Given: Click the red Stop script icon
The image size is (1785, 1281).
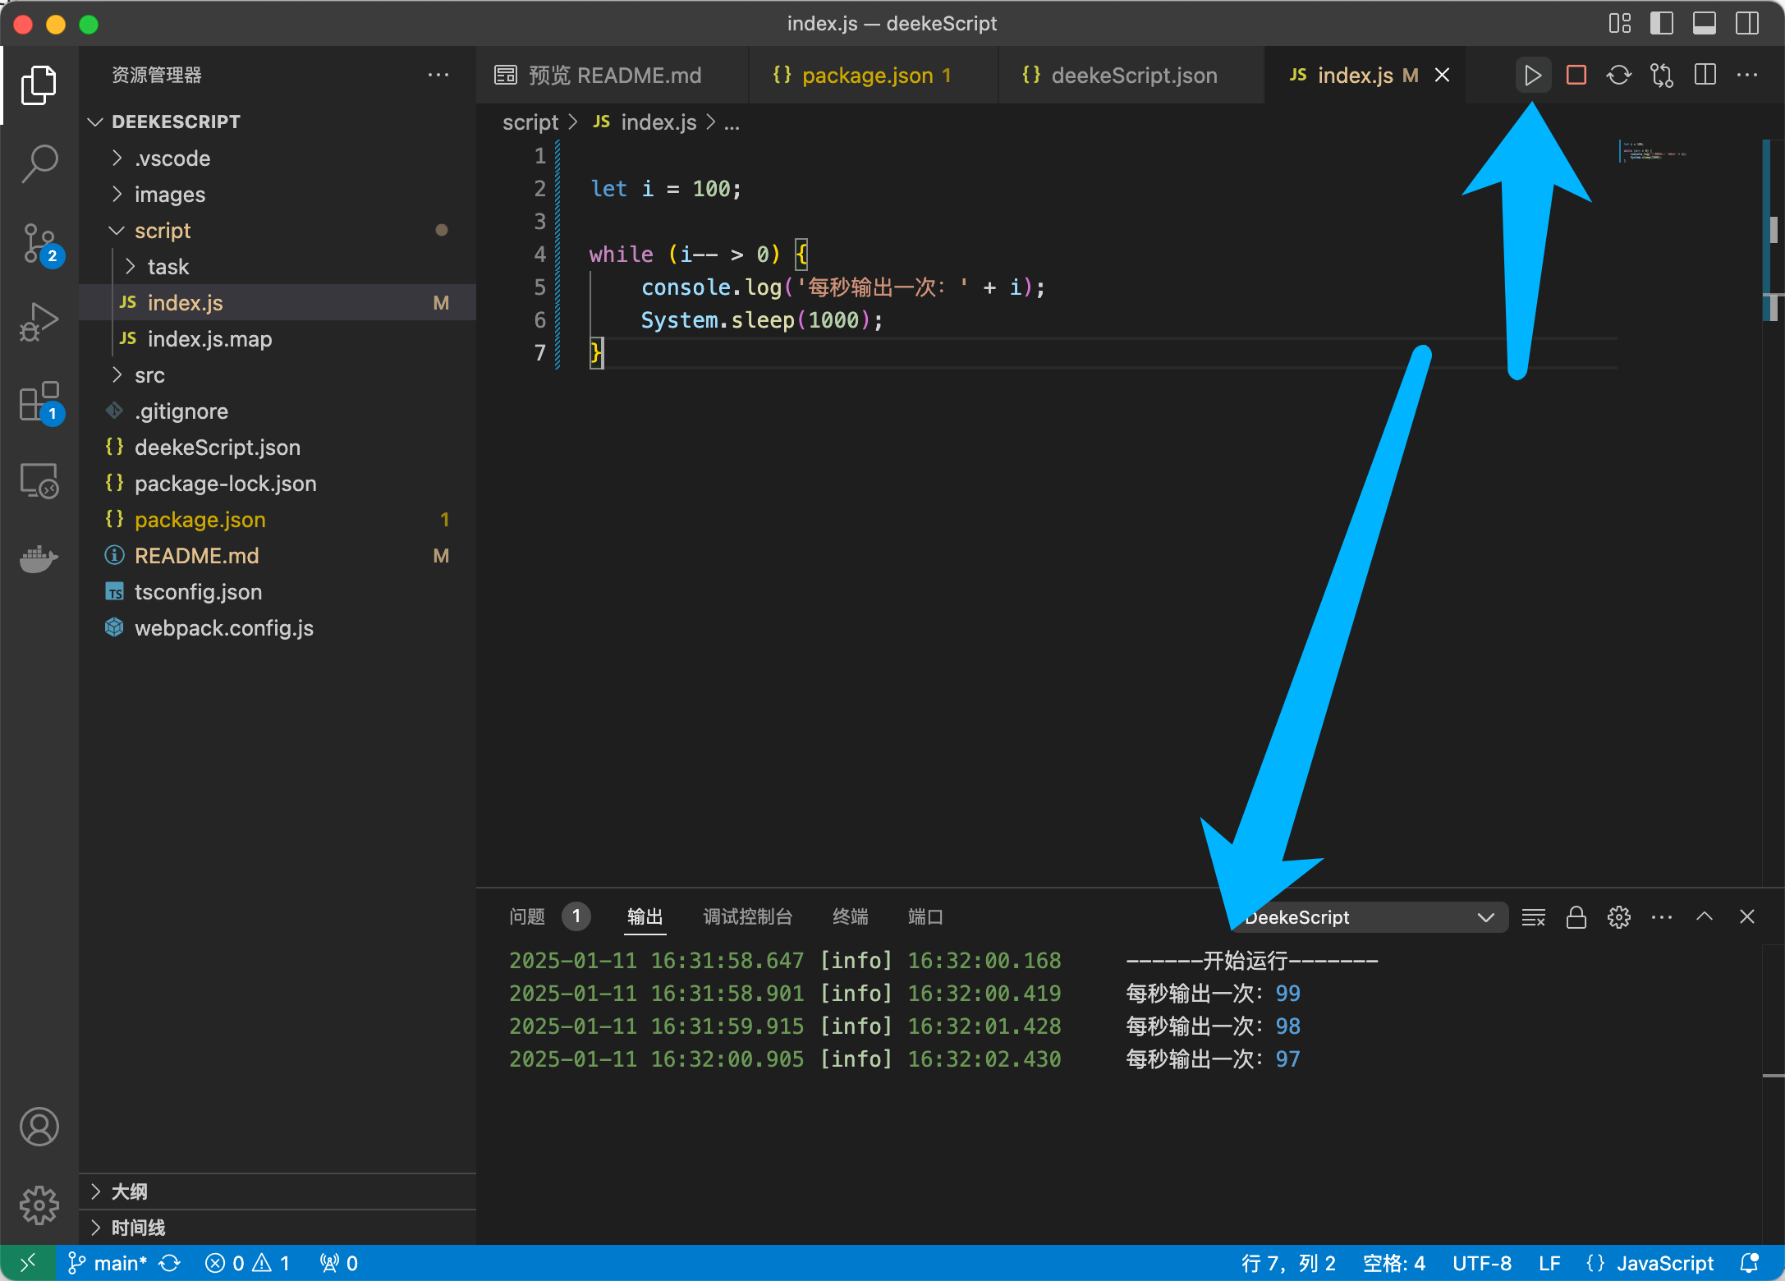Looking at the screenshot, I should [x=1576, y=76].
